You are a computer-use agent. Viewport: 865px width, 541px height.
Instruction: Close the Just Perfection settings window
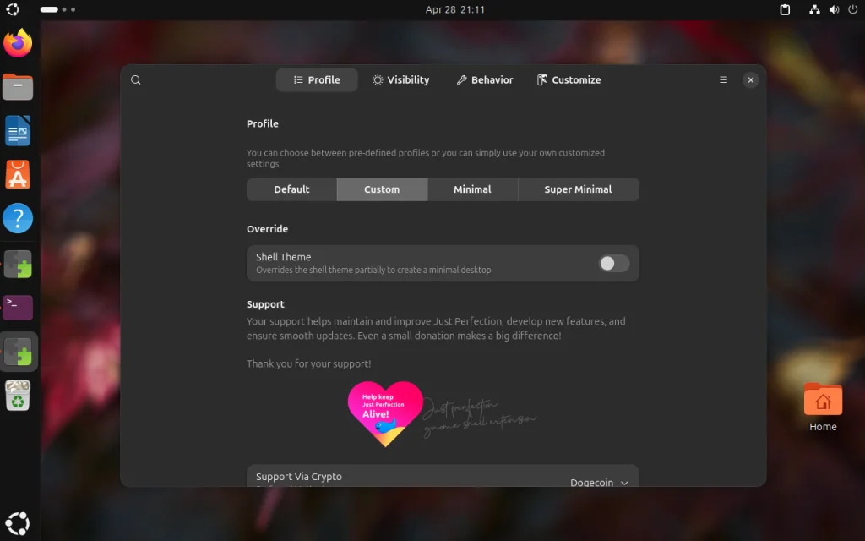click(x=750, y=80)
